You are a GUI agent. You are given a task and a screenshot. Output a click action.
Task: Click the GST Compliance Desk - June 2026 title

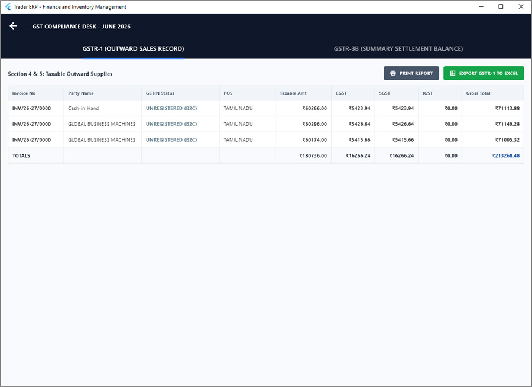click(82, 27)
